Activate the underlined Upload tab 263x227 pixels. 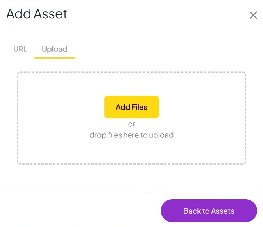tap(55, 49)
